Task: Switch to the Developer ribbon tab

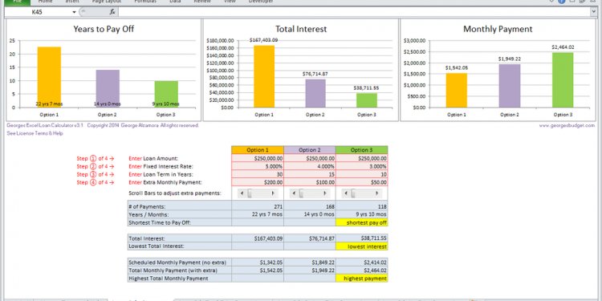Action: point(261,2)
